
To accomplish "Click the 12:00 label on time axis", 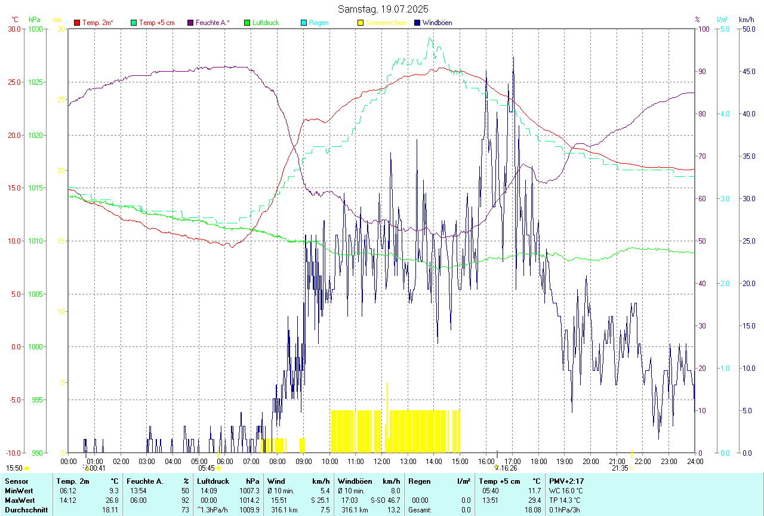I will tap(381, 461).
